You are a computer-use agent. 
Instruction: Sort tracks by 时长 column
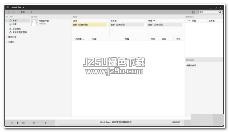[x=178, y=39]
